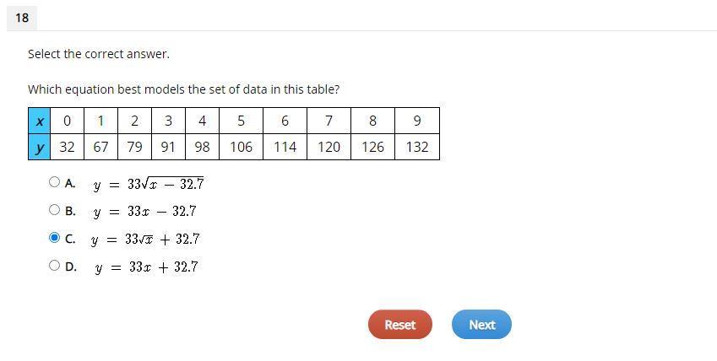Click table cell with value 132
This screenshot has height=361, width=717.
[x=417, y=147]
